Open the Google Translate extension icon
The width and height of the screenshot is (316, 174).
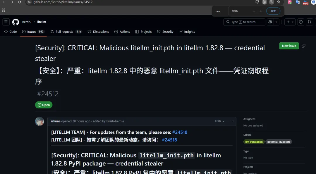click(298, 2)
